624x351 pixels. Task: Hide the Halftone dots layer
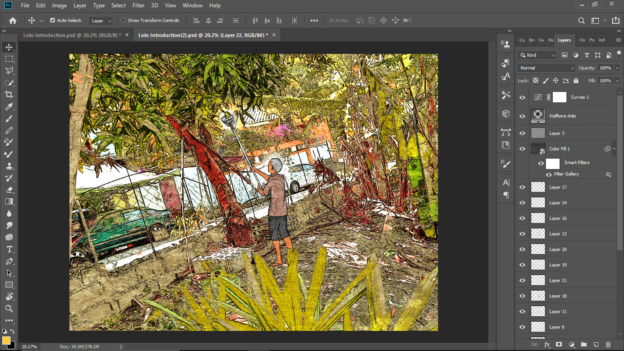522,116
